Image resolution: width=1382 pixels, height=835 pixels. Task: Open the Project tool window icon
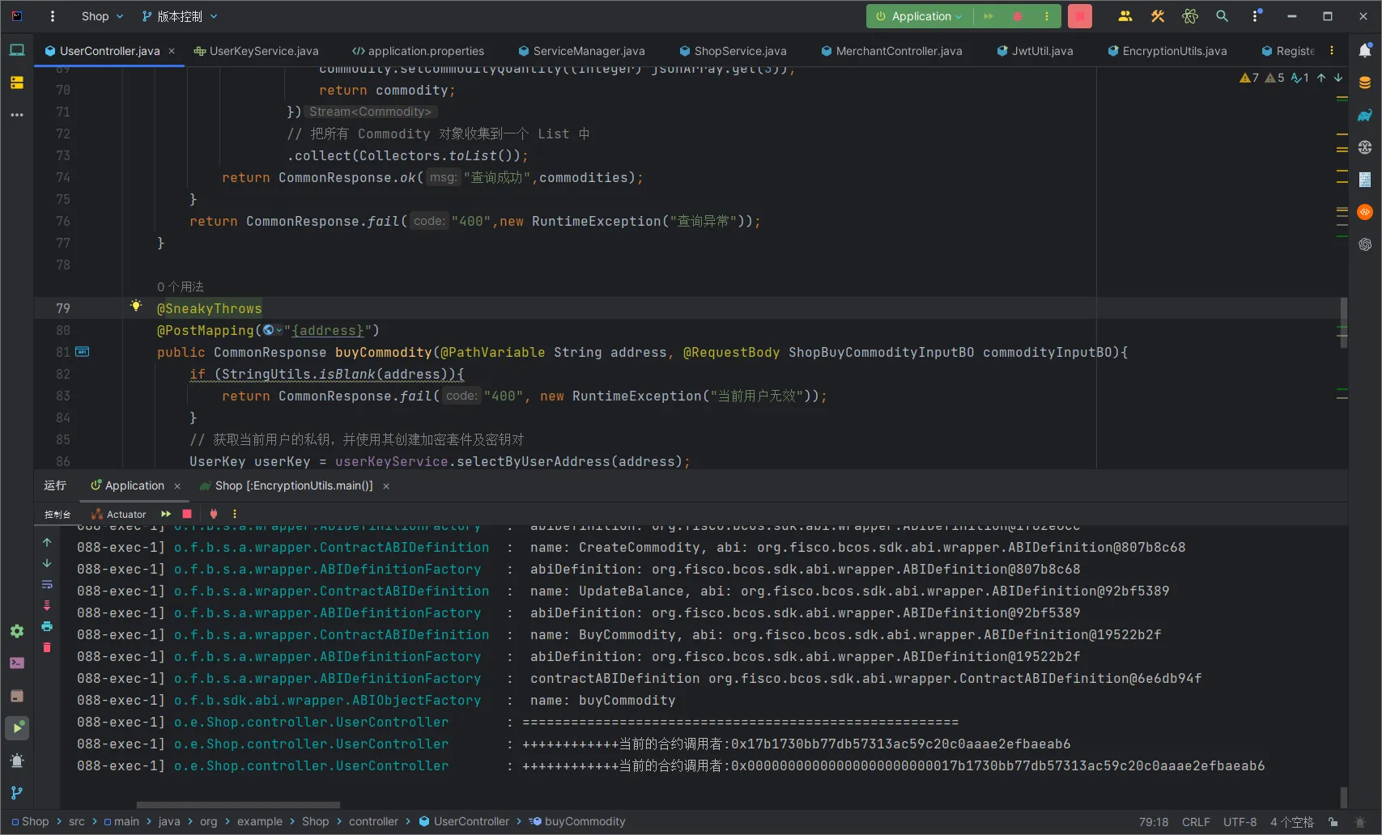pyautogui.click(x=17, y=50)
